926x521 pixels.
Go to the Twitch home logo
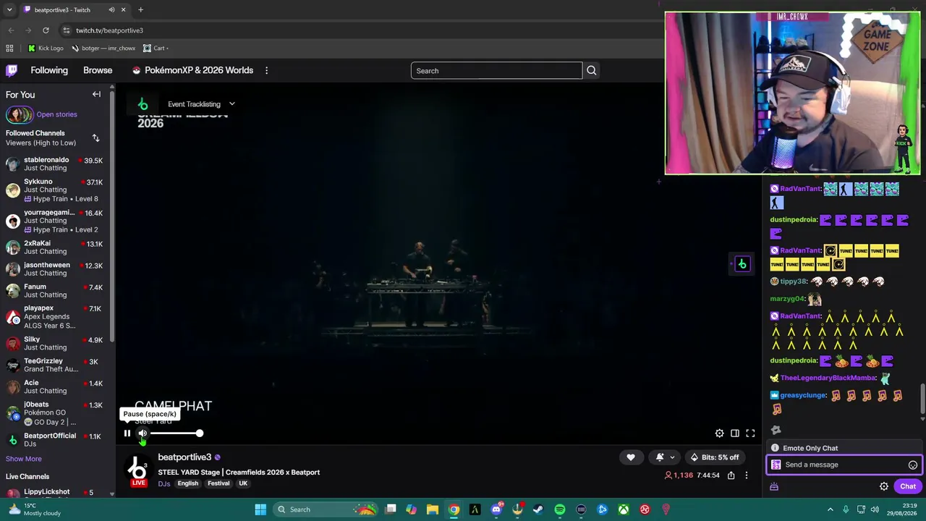coord(12,70)
